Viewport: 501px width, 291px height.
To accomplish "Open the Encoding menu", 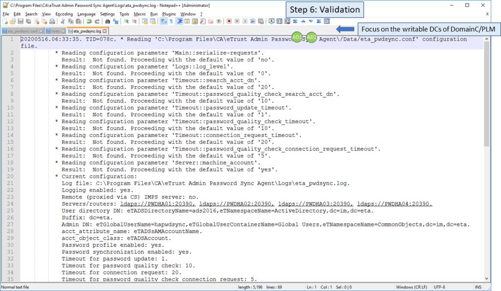I will [x=64, y=14].
